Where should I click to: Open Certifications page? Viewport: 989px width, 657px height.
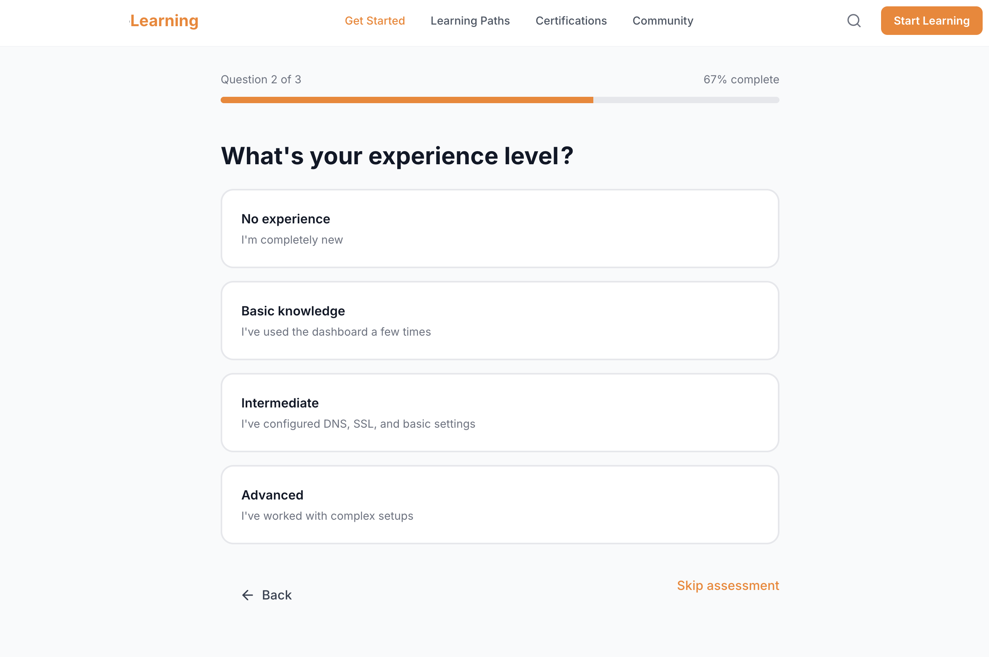pos(571,21)
